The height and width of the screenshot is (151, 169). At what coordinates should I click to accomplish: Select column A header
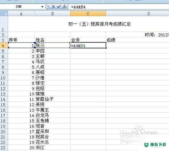coord(21,14)
